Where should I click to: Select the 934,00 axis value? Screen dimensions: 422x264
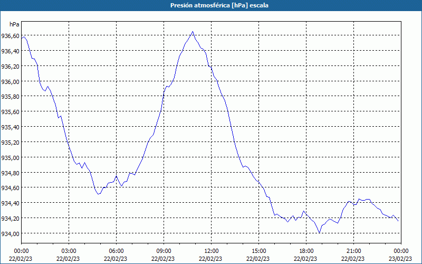pos(10,233)
